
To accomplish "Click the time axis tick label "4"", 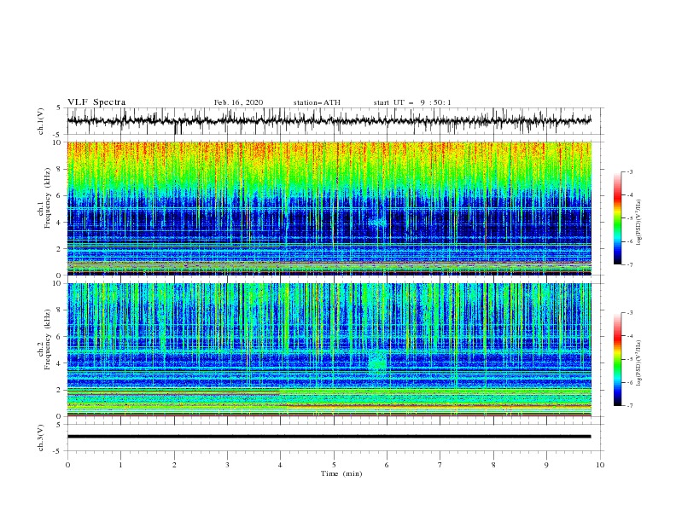I will click(280, 465).
